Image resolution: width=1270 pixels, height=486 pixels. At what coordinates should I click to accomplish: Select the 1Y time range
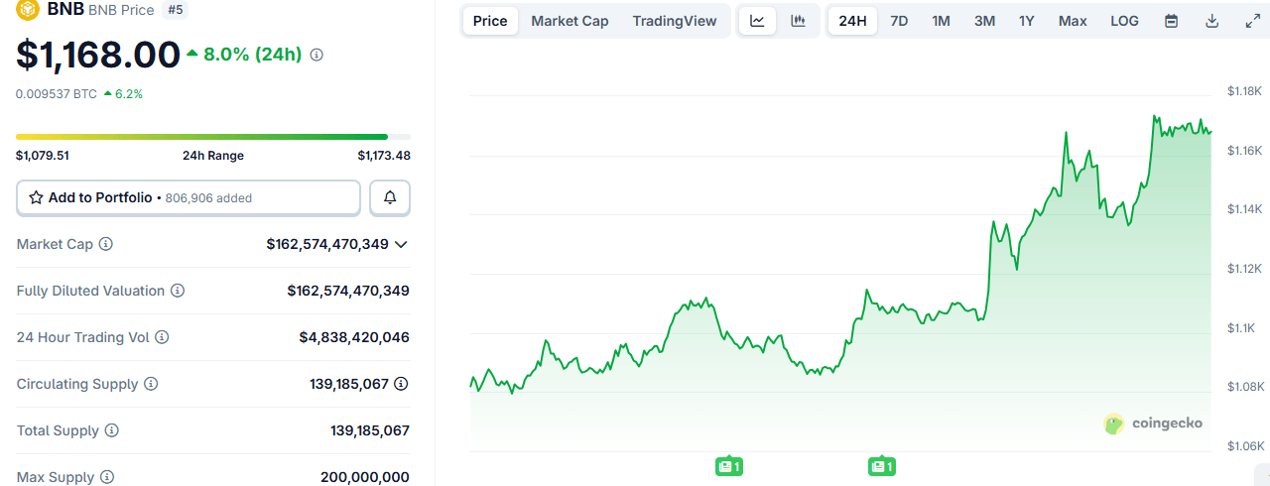click(x=1027, y=21)
